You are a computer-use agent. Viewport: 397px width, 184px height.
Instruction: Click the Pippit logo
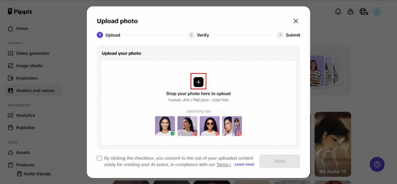(20, 12)
